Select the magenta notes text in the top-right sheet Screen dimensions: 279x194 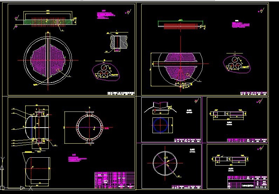(x=241, y=24)
